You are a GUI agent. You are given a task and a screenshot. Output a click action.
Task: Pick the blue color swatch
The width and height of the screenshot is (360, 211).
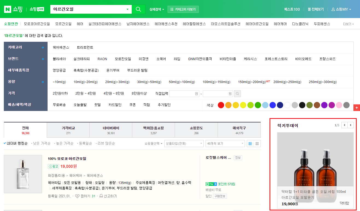coord(273,105)
